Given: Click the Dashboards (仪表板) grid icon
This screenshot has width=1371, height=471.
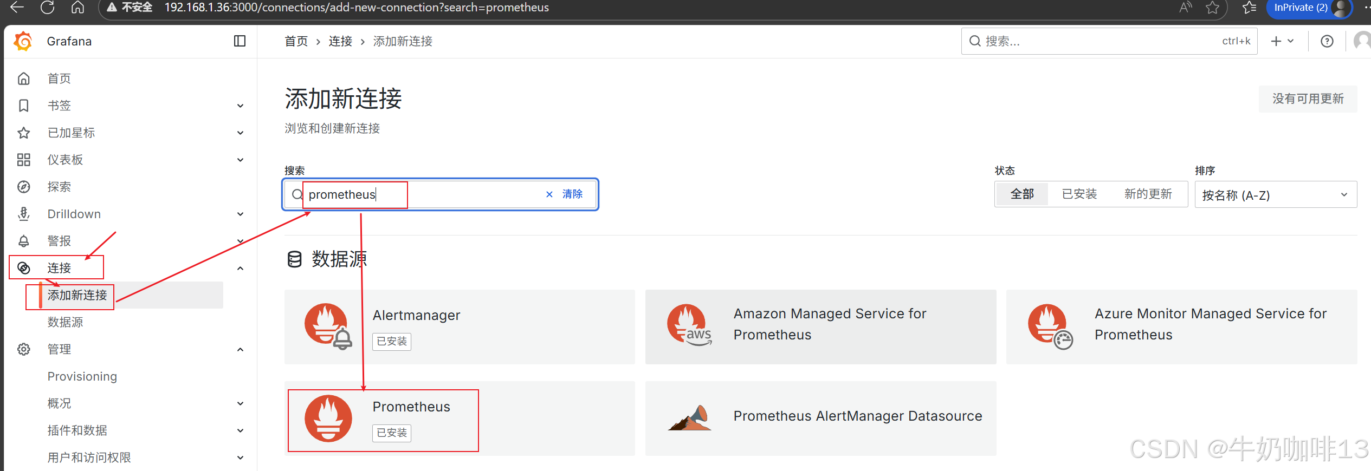Looking at the screenshot, I should tap(24, 160).
